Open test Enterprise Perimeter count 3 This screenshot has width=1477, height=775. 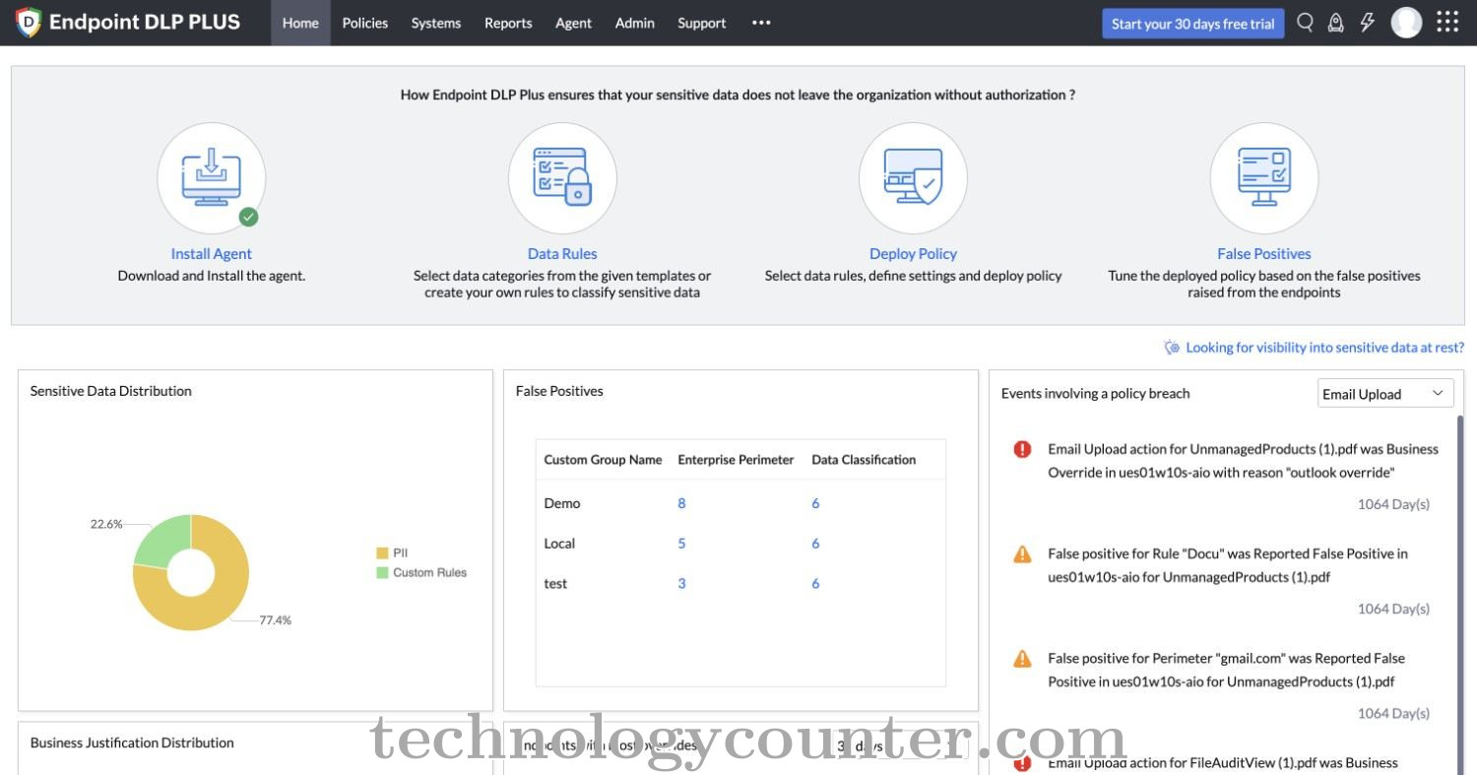[681, 584]
